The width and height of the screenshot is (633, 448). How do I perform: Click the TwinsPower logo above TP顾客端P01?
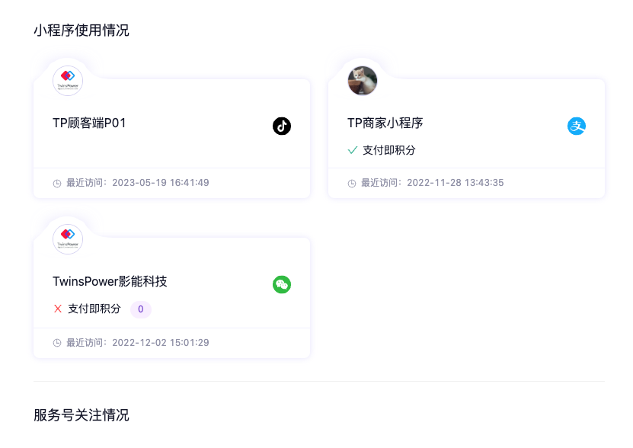click(68, 81)
